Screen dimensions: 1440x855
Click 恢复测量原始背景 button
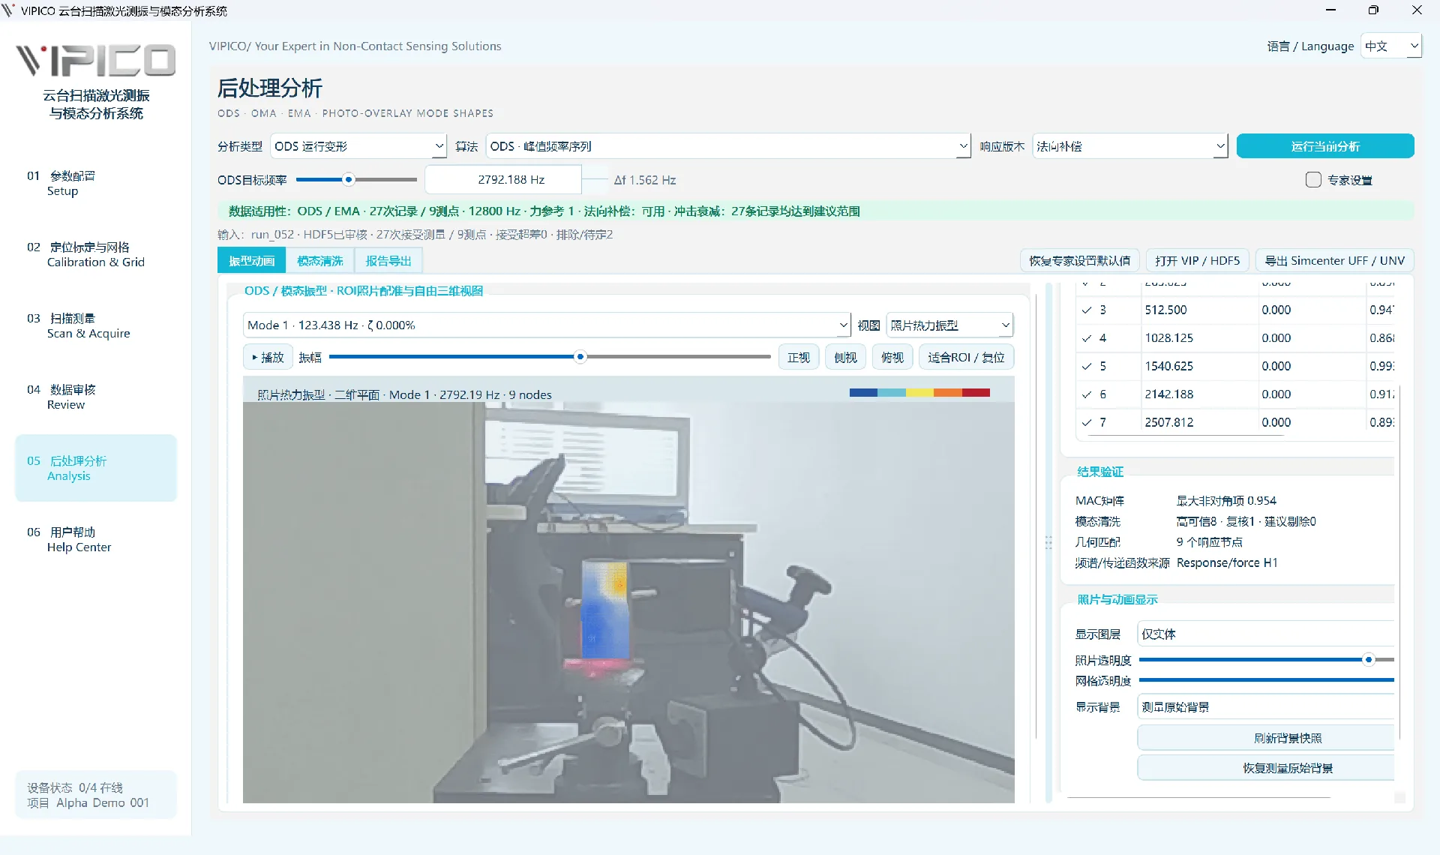pyautogui.click(x=1265, y=768)
